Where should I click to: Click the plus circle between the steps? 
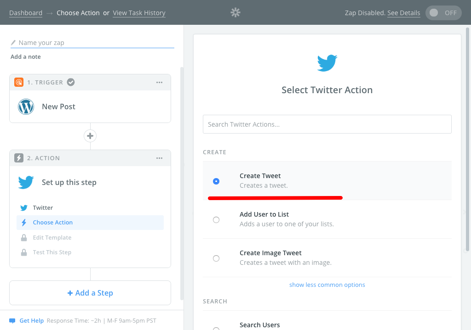(90, 136)
